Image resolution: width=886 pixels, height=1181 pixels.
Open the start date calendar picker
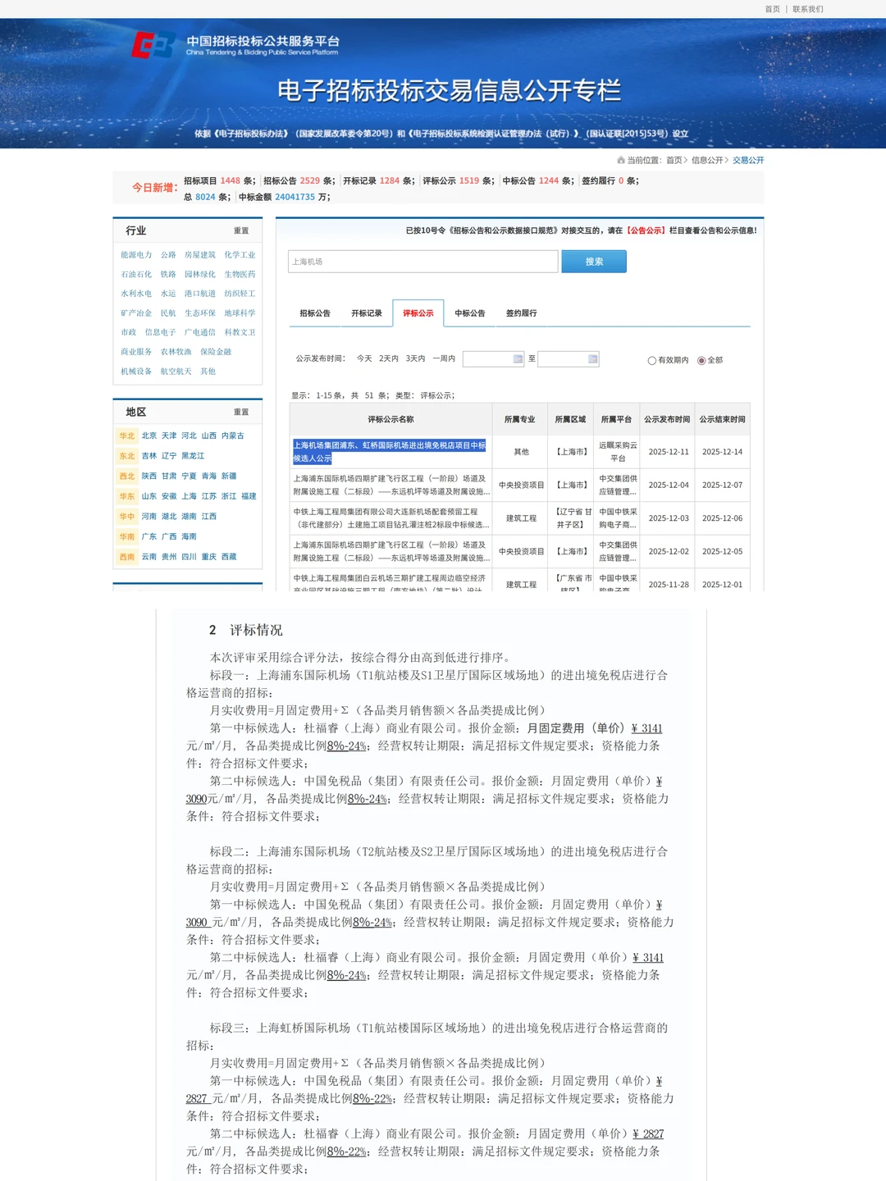tap(518, 359)
